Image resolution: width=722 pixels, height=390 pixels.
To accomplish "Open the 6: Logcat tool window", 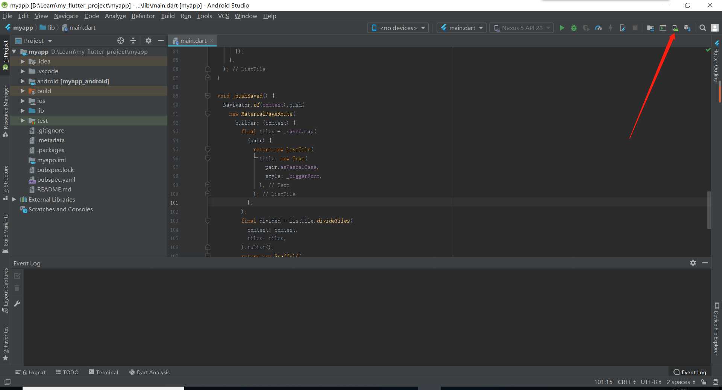I will coord(30,372).
